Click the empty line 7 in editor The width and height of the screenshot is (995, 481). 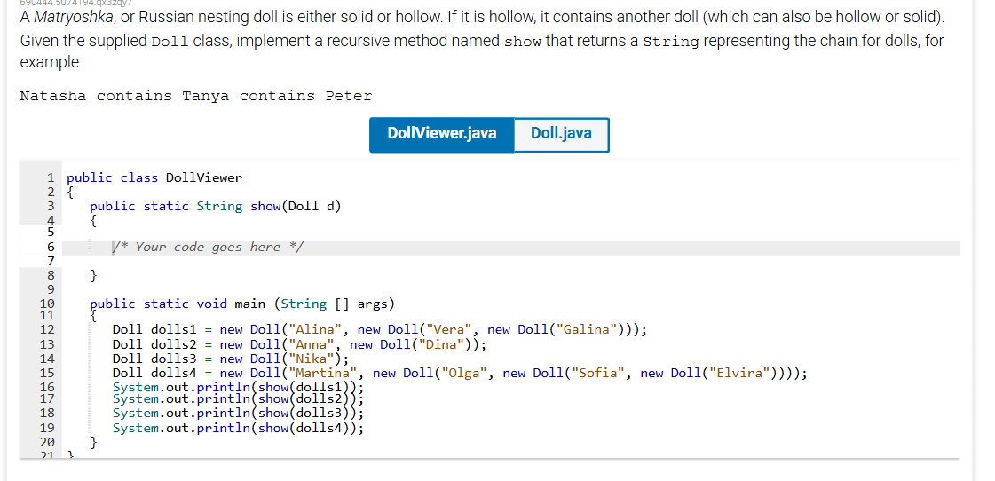(513, 261)
